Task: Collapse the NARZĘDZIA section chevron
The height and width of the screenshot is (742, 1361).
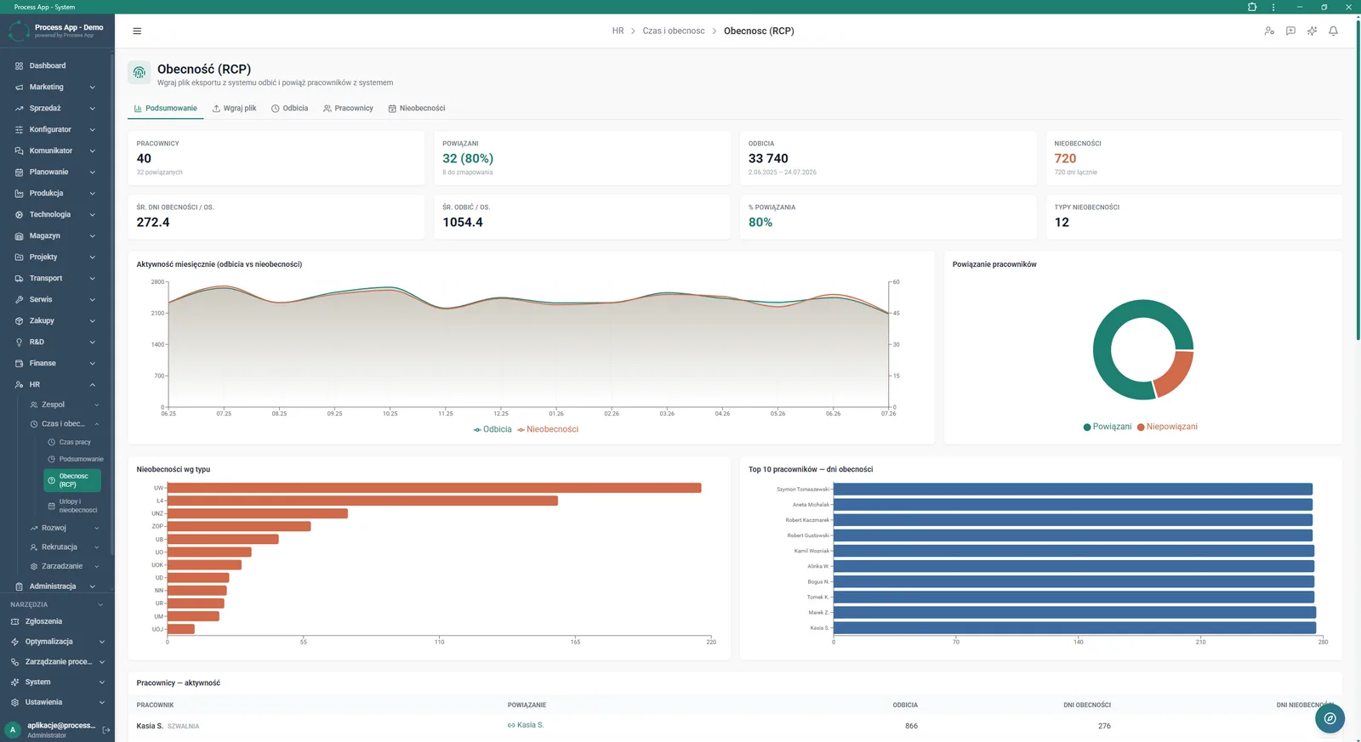Action: pyautogui.click(x=100, y=605)
